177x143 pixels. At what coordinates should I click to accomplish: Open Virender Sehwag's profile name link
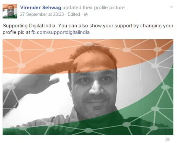click(x=41, y=8)
